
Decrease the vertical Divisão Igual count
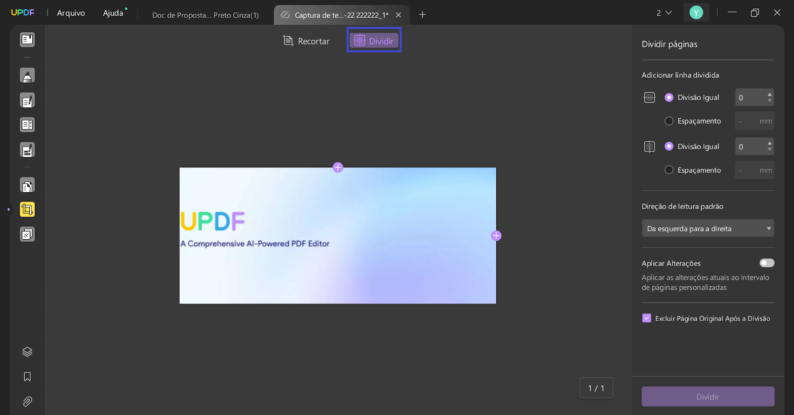(x=770, y=150)
